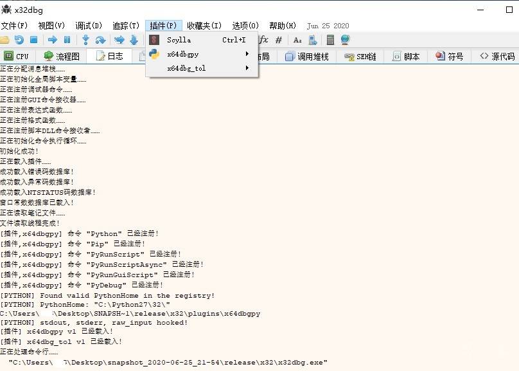
Task: Click the x64dbg_tol entry in plugin menu
Action: (x=202, y=68)
